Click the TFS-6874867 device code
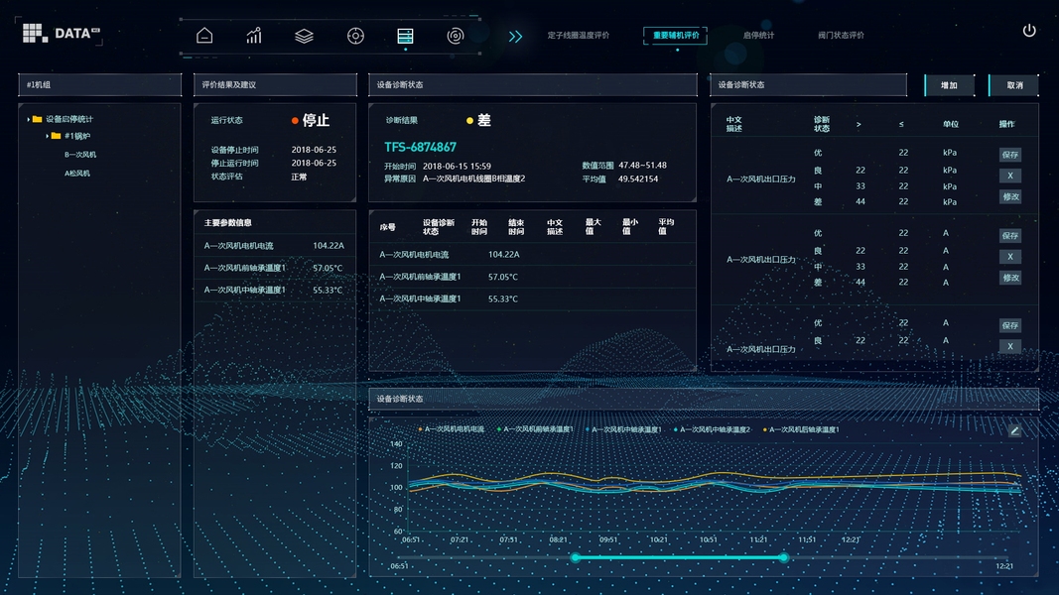 420,147
